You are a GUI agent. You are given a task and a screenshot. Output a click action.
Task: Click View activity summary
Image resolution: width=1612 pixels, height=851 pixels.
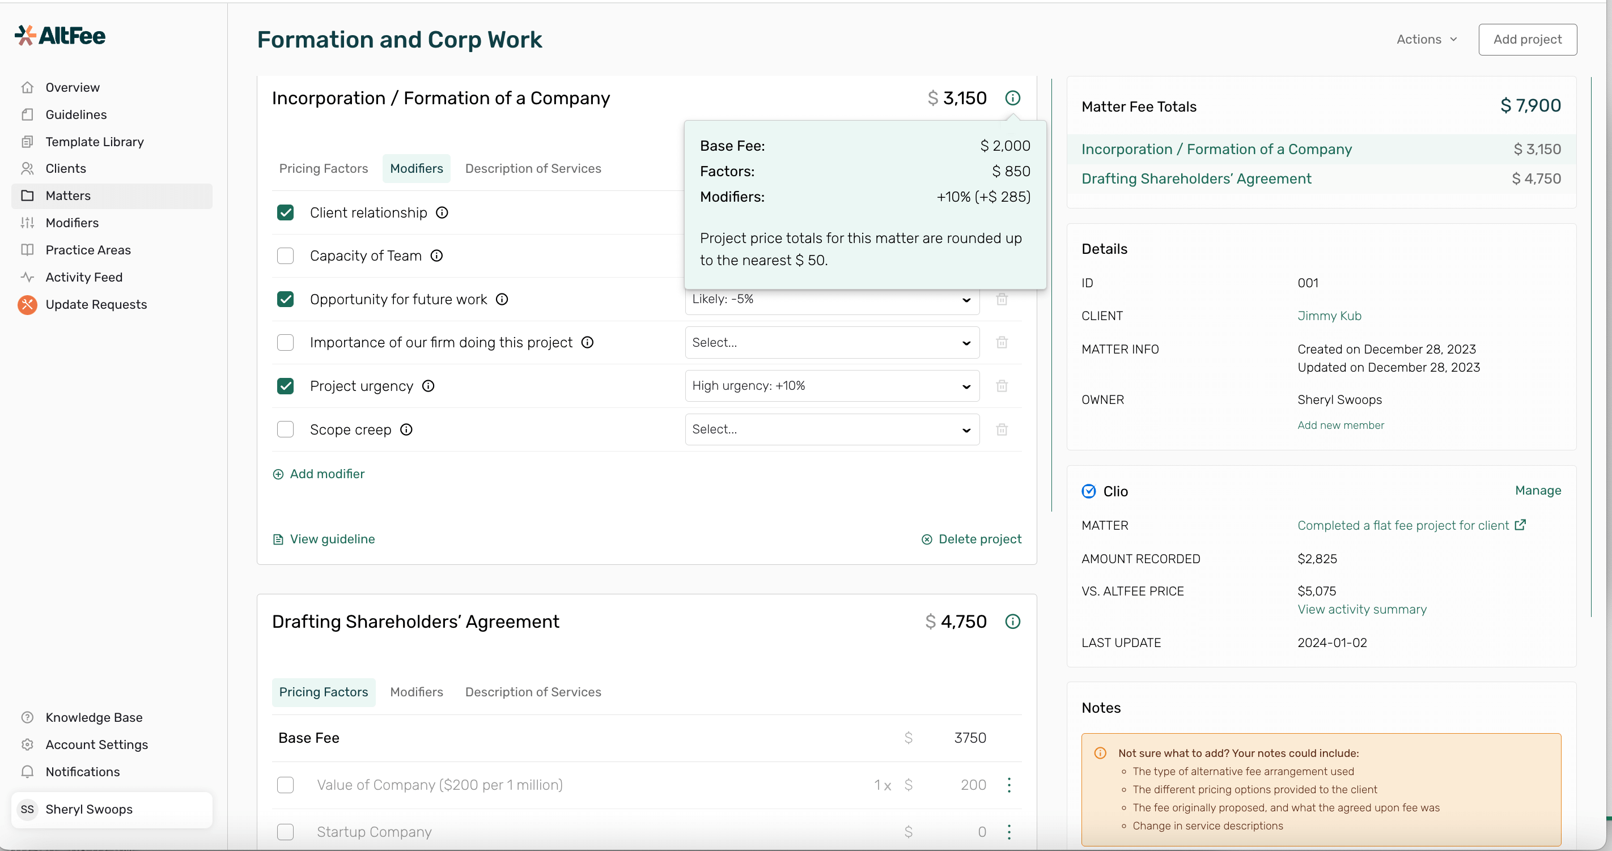[1361, 610]
